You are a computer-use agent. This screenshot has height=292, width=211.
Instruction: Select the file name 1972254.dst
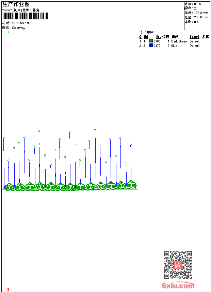tap(20, 23)
